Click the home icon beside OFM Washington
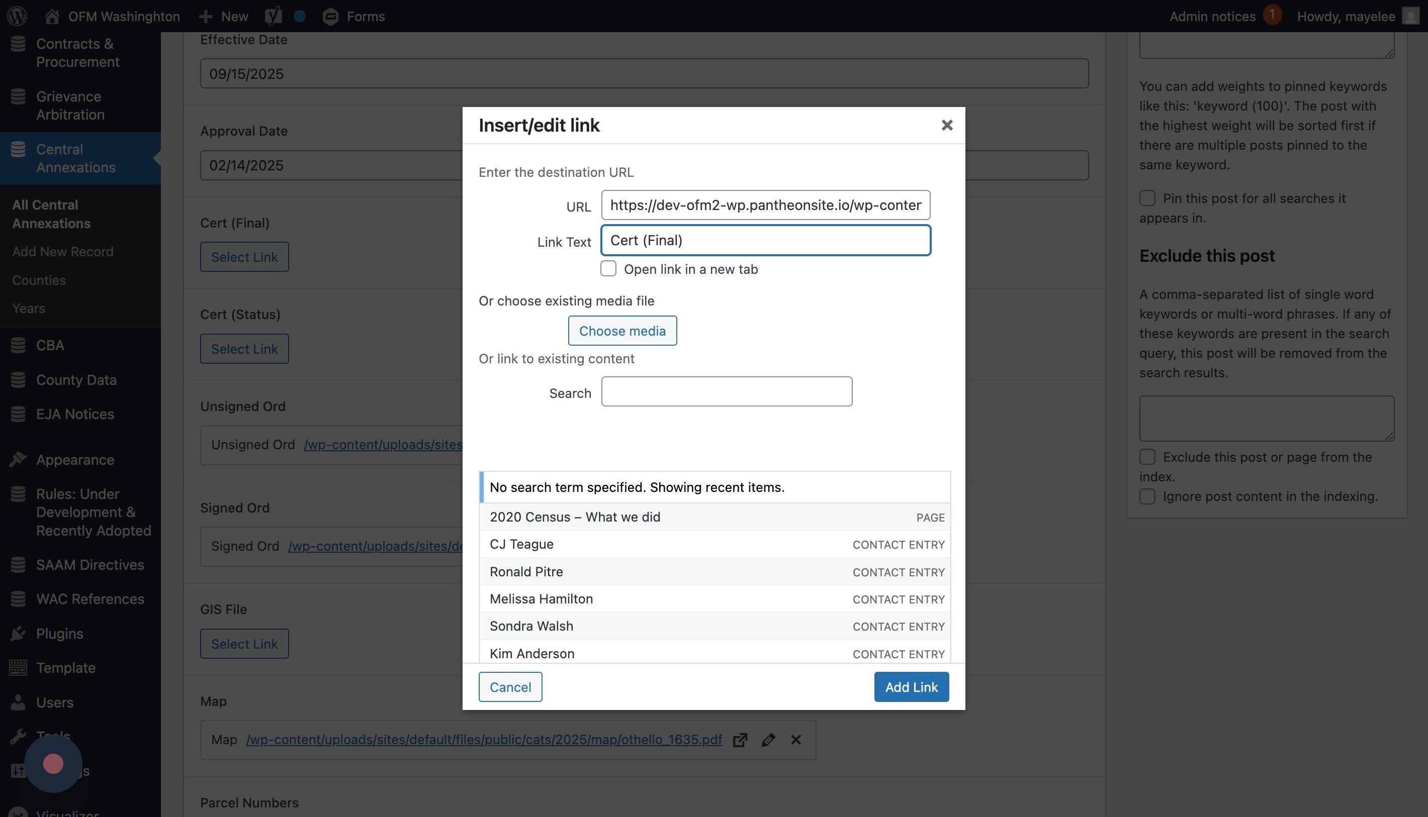 52,16
